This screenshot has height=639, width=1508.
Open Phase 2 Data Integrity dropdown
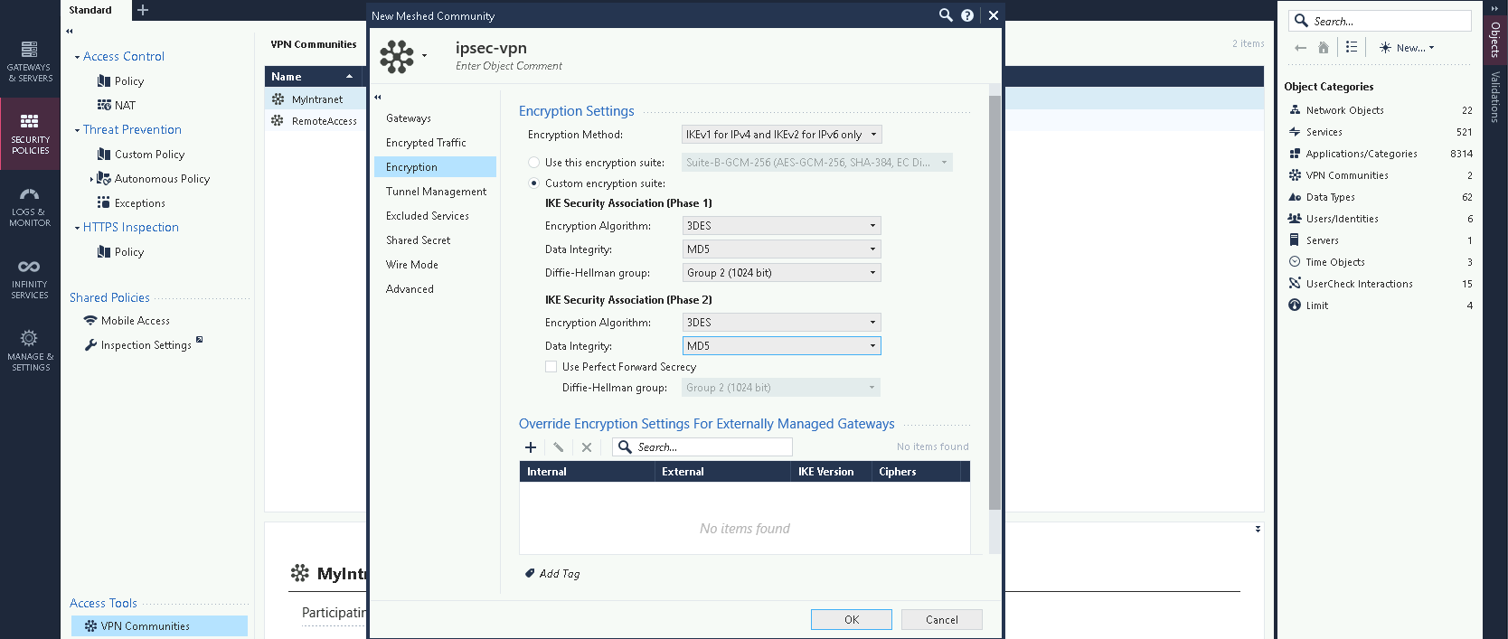[781, 346]
